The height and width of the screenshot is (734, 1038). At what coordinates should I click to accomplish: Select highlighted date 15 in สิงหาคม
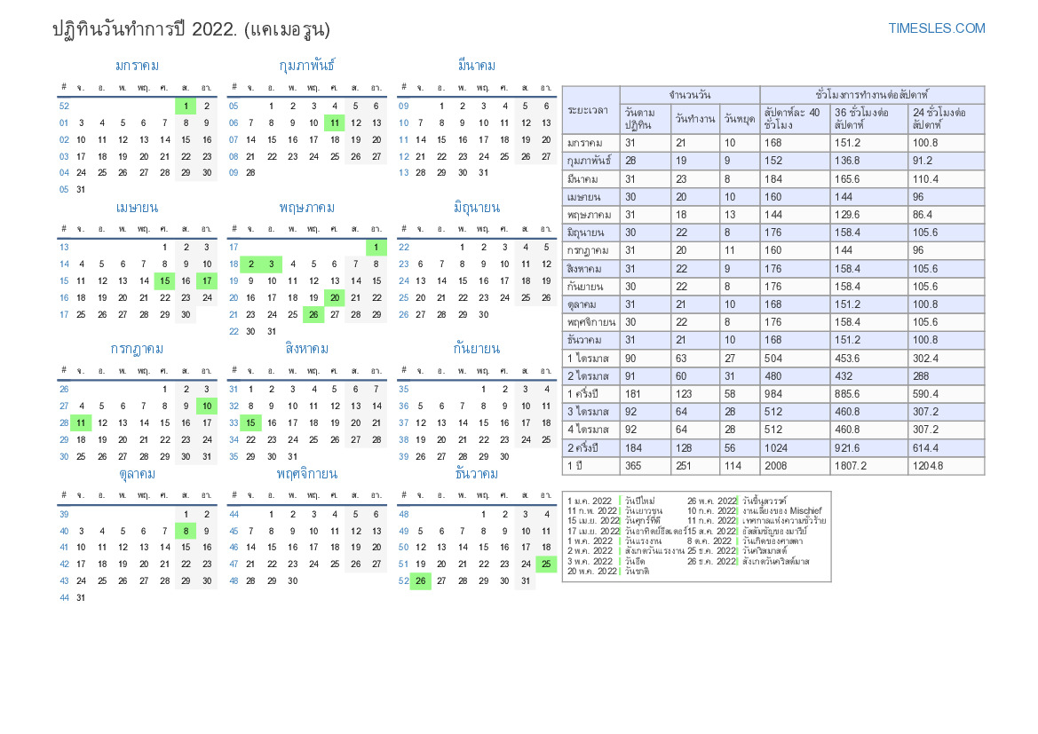pyautogui.click(x=250, y=423)
